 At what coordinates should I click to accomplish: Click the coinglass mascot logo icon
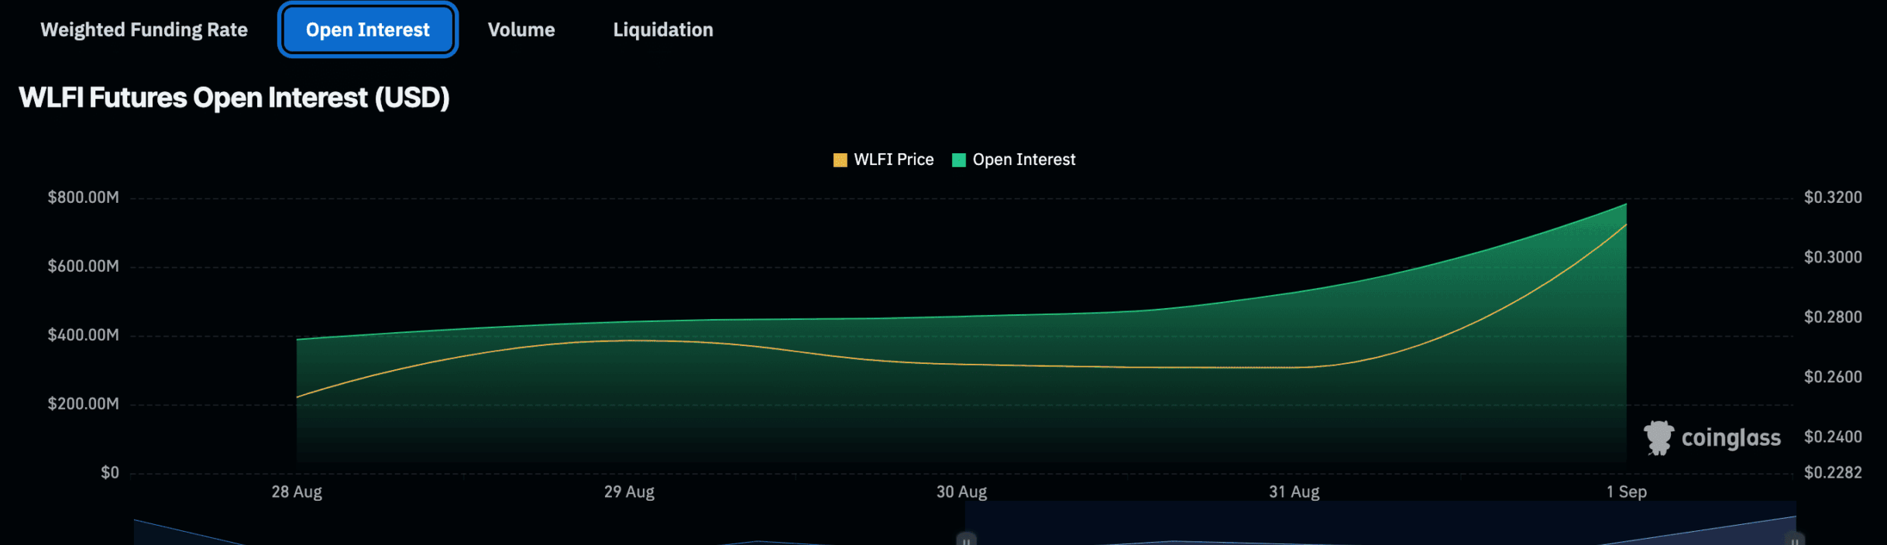[x=1658, y=438]
